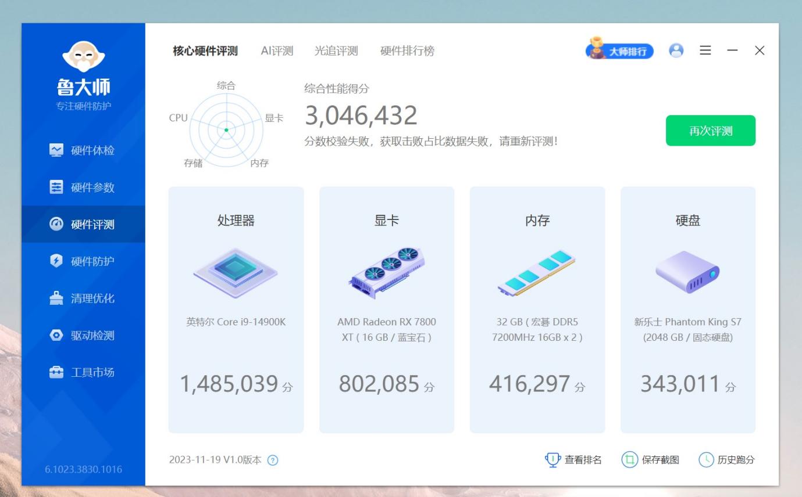Viewport: 802px width, 497px height.
Task: Click the 硬盘 card heading
Action: 688,221
